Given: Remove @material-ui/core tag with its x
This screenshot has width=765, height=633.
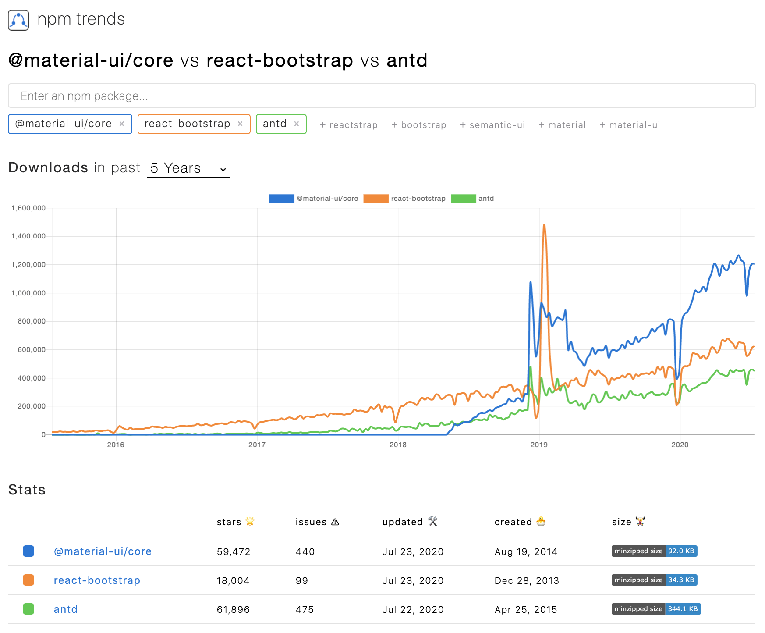Looking at the screenshot, I should [122, 124].
